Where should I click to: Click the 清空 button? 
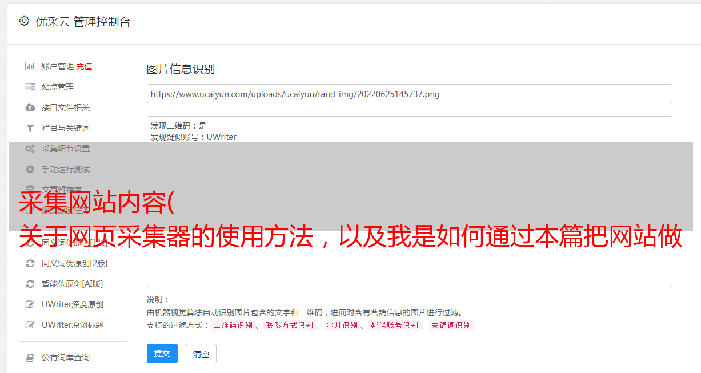coord(201,354)
